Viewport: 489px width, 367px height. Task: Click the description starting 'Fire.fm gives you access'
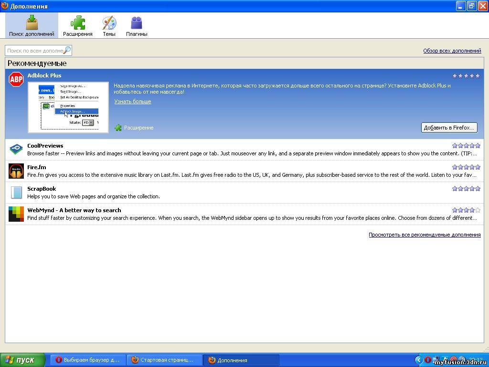252,175
